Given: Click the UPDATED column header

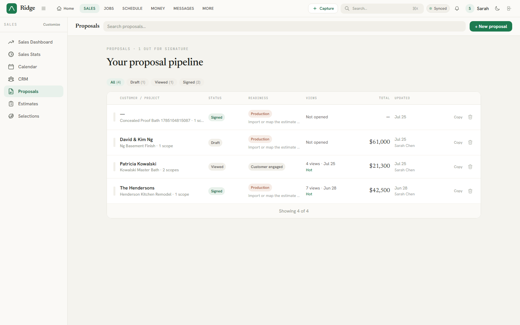Looking at the screenshot, I should [x=402, y=98].
